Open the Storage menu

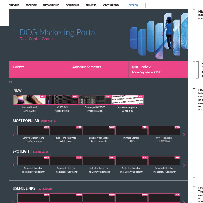pos(31,5)
